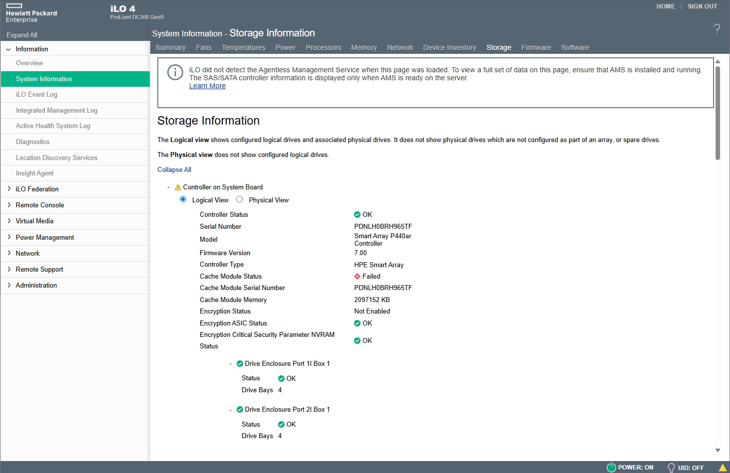Collapse Drive Enclosure Port 1I Box 1
Viewport: 730px width, 473px height.
(231, 364)
